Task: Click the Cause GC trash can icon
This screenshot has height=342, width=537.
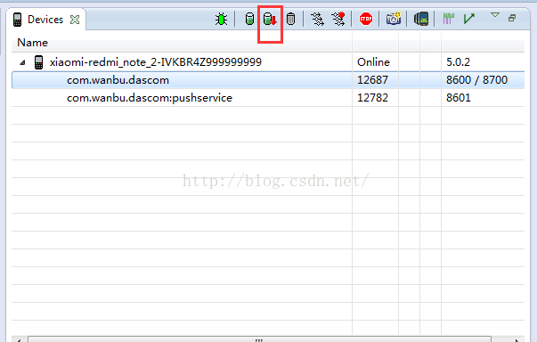Action: click(290, 19)
